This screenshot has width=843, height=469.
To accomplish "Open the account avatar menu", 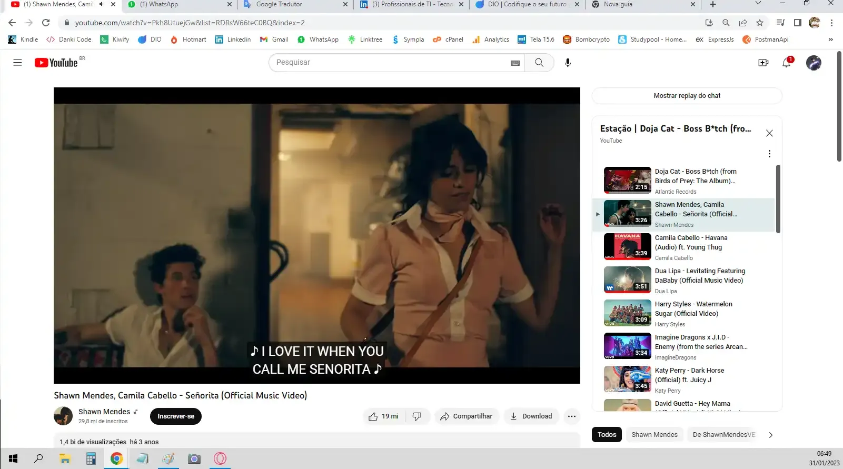I will click(x=814, y=63).
